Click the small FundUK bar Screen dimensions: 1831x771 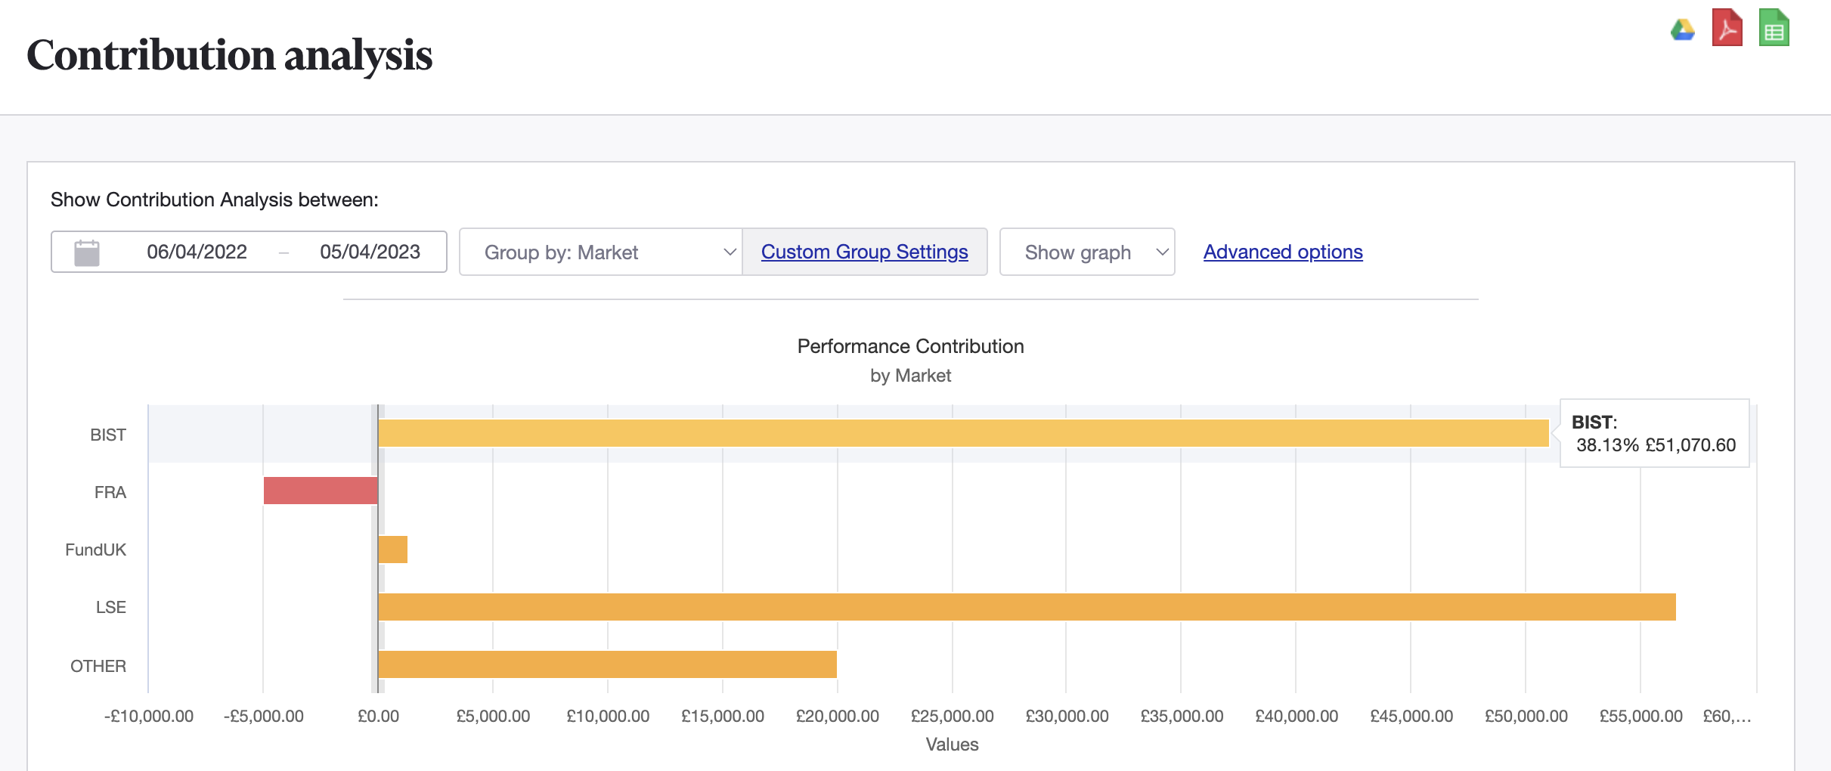tap(392, 550)
